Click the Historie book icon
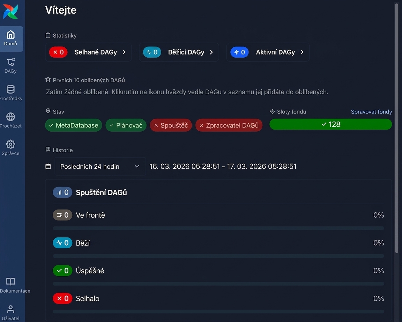402x322 pixels. coord(48,149)
